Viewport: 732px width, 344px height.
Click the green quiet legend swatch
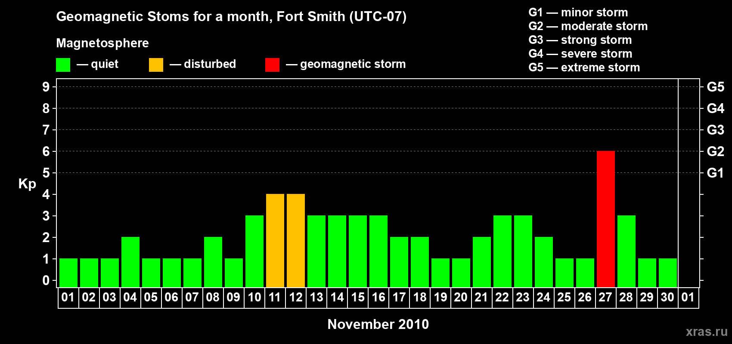(x=63, y=65)
